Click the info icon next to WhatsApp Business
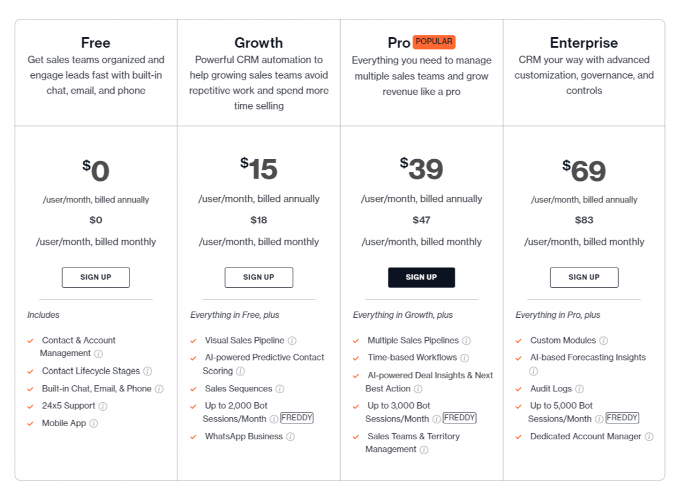The width and height of the screenshot is (685, 485). pyautogui.click(x=291, y=436)
